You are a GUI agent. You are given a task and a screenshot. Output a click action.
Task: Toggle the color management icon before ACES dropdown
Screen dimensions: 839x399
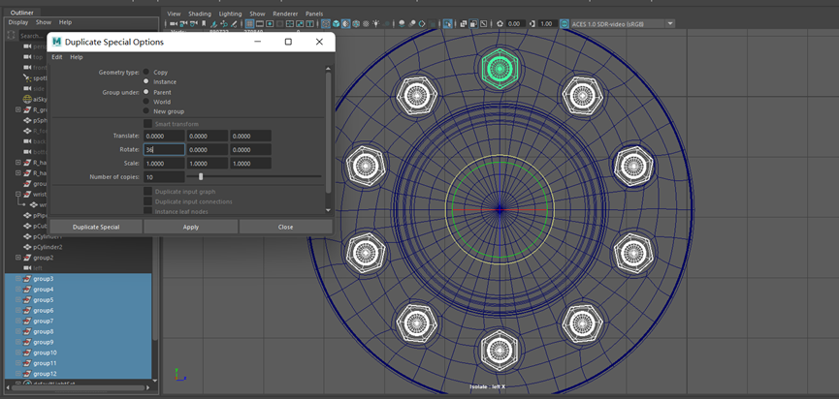click(564, 23)
